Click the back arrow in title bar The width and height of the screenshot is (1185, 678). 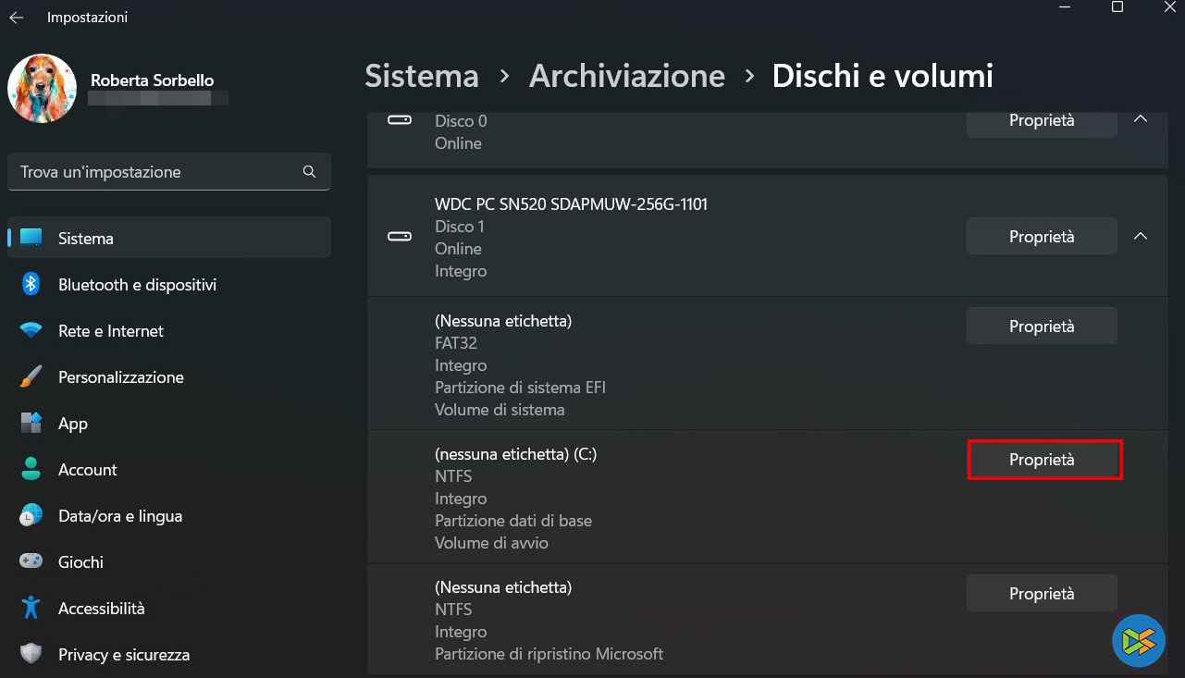(17, 18)
